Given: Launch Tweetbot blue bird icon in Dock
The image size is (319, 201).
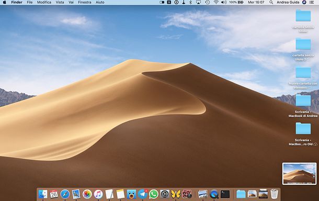Looking at the screenshot, I should click(132, 194).
